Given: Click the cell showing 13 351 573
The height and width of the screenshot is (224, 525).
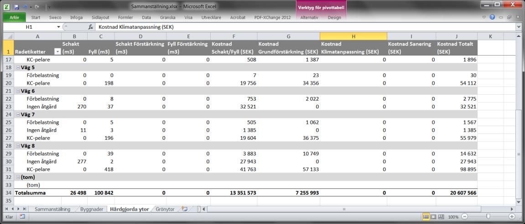Looking at the screenshot, I should (234, 193).
